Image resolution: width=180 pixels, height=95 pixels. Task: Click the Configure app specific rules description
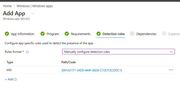point(49,43)
